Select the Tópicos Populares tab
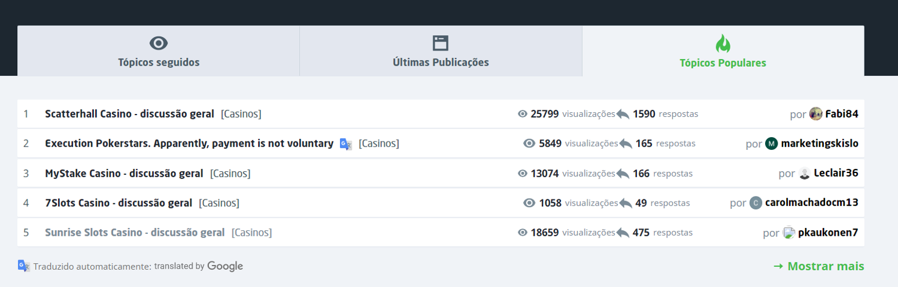 (723, 63)
